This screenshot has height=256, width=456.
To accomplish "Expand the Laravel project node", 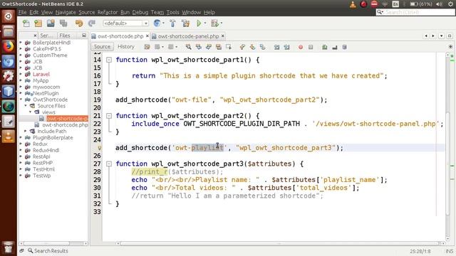I will click(21, 74).
